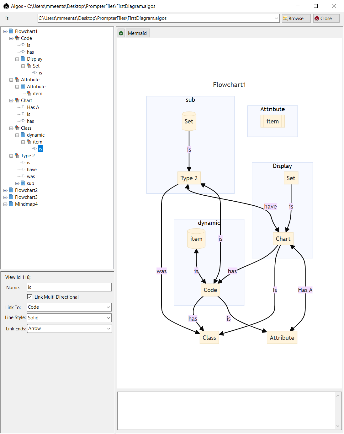Click into the Name text field
The image size is (344, 434).
tap(69, 287)
